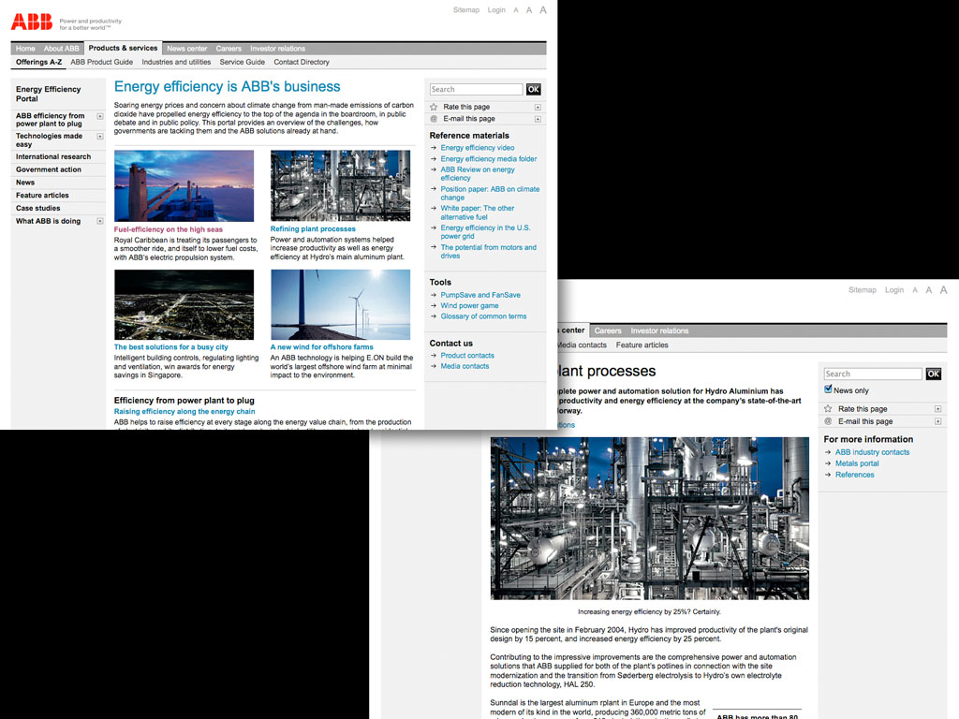Screen dimensions: 959x719
Task: Open Careers tab in front window
Action: click(x=229, y=49)
